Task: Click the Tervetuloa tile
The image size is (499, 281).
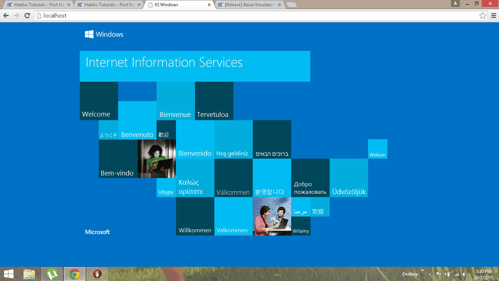Action: (214, 101)
